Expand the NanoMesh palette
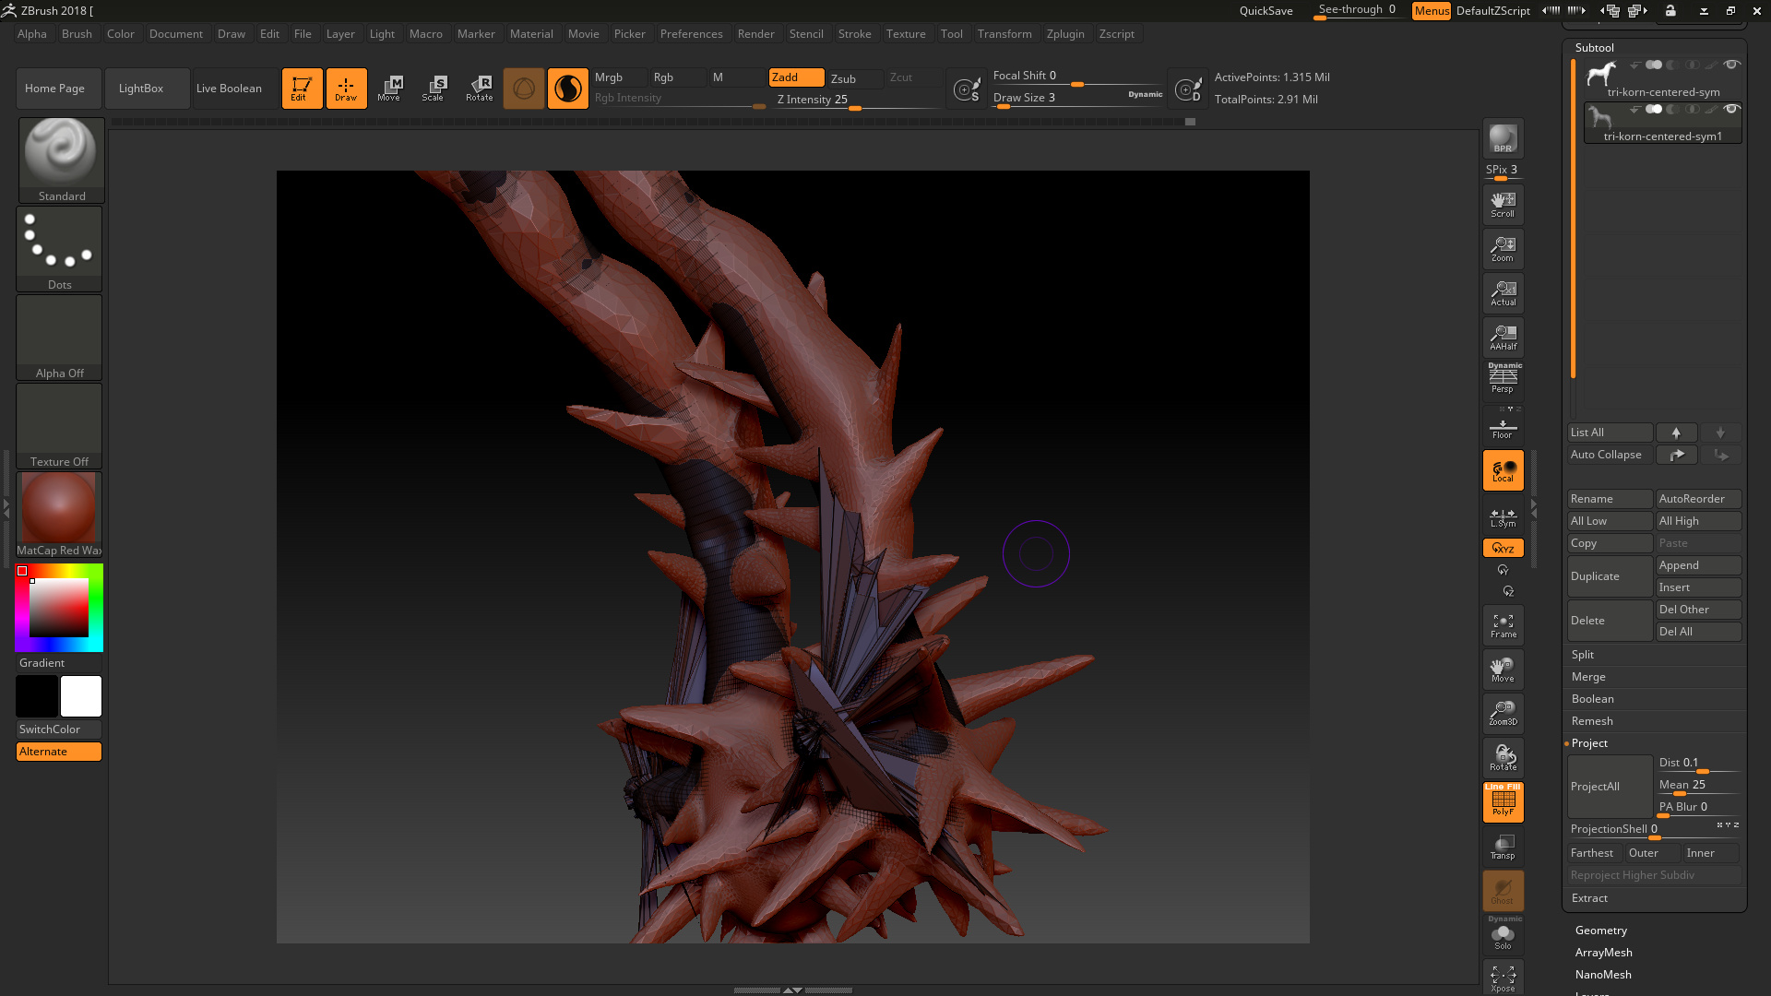 (x=1603, y=975)
